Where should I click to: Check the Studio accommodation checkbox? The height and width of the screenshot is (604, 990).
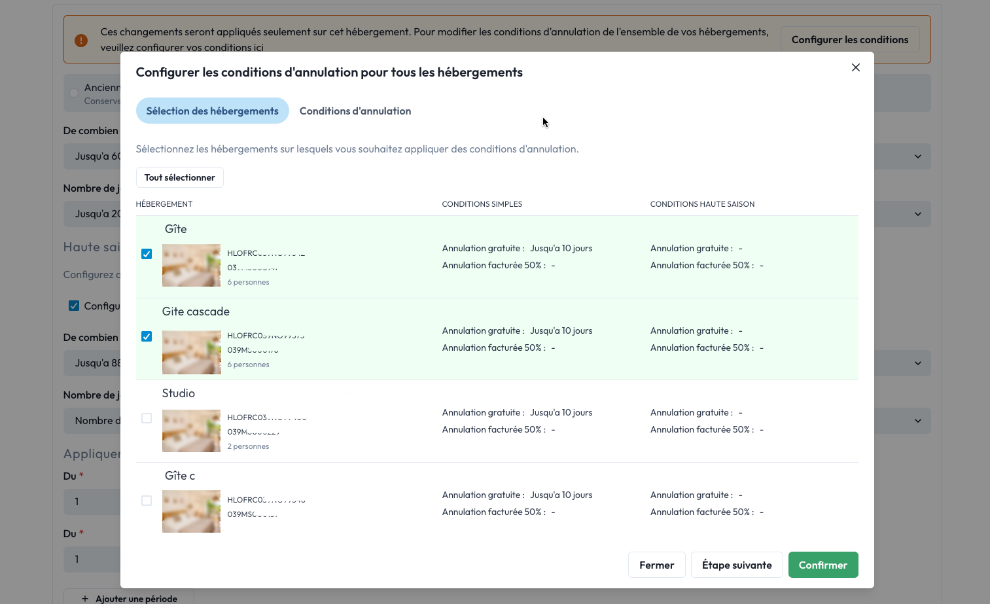[x=147, y=418]
